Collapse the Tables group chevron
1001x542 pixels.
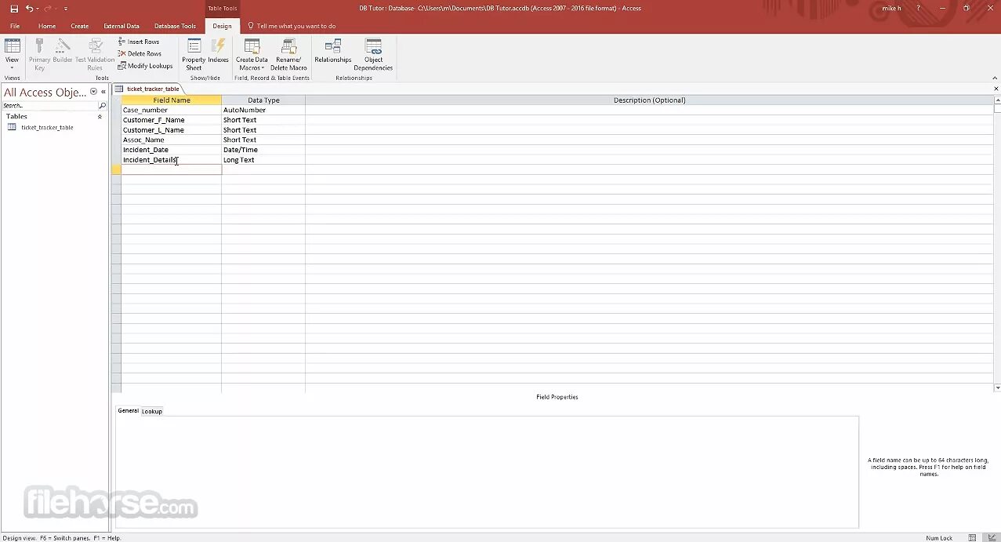100,116
